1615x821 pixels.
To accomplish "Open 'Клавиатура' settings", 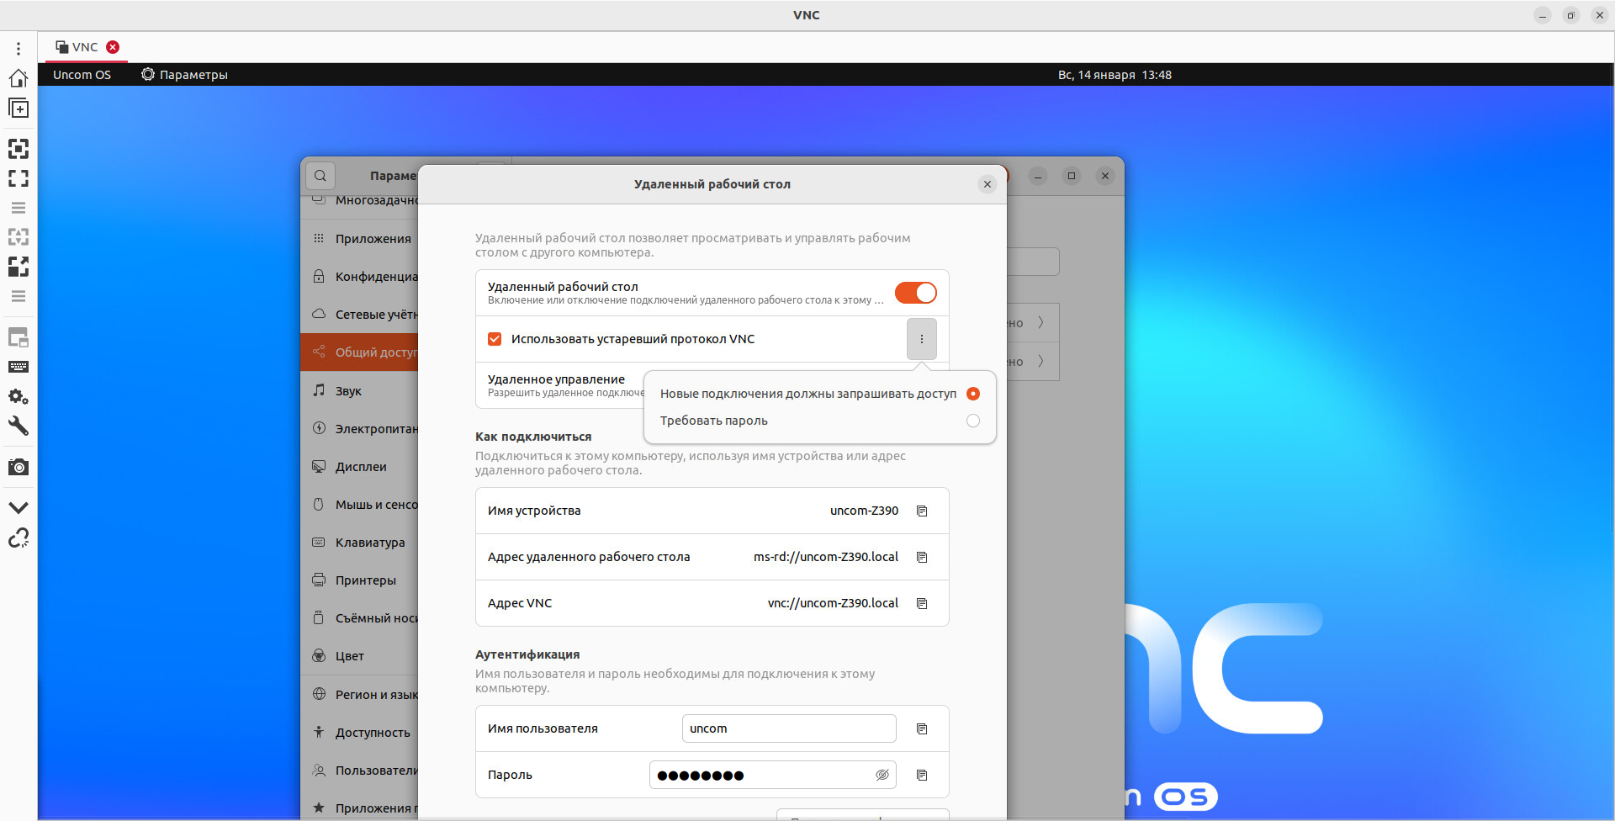I will click(359, 543).
